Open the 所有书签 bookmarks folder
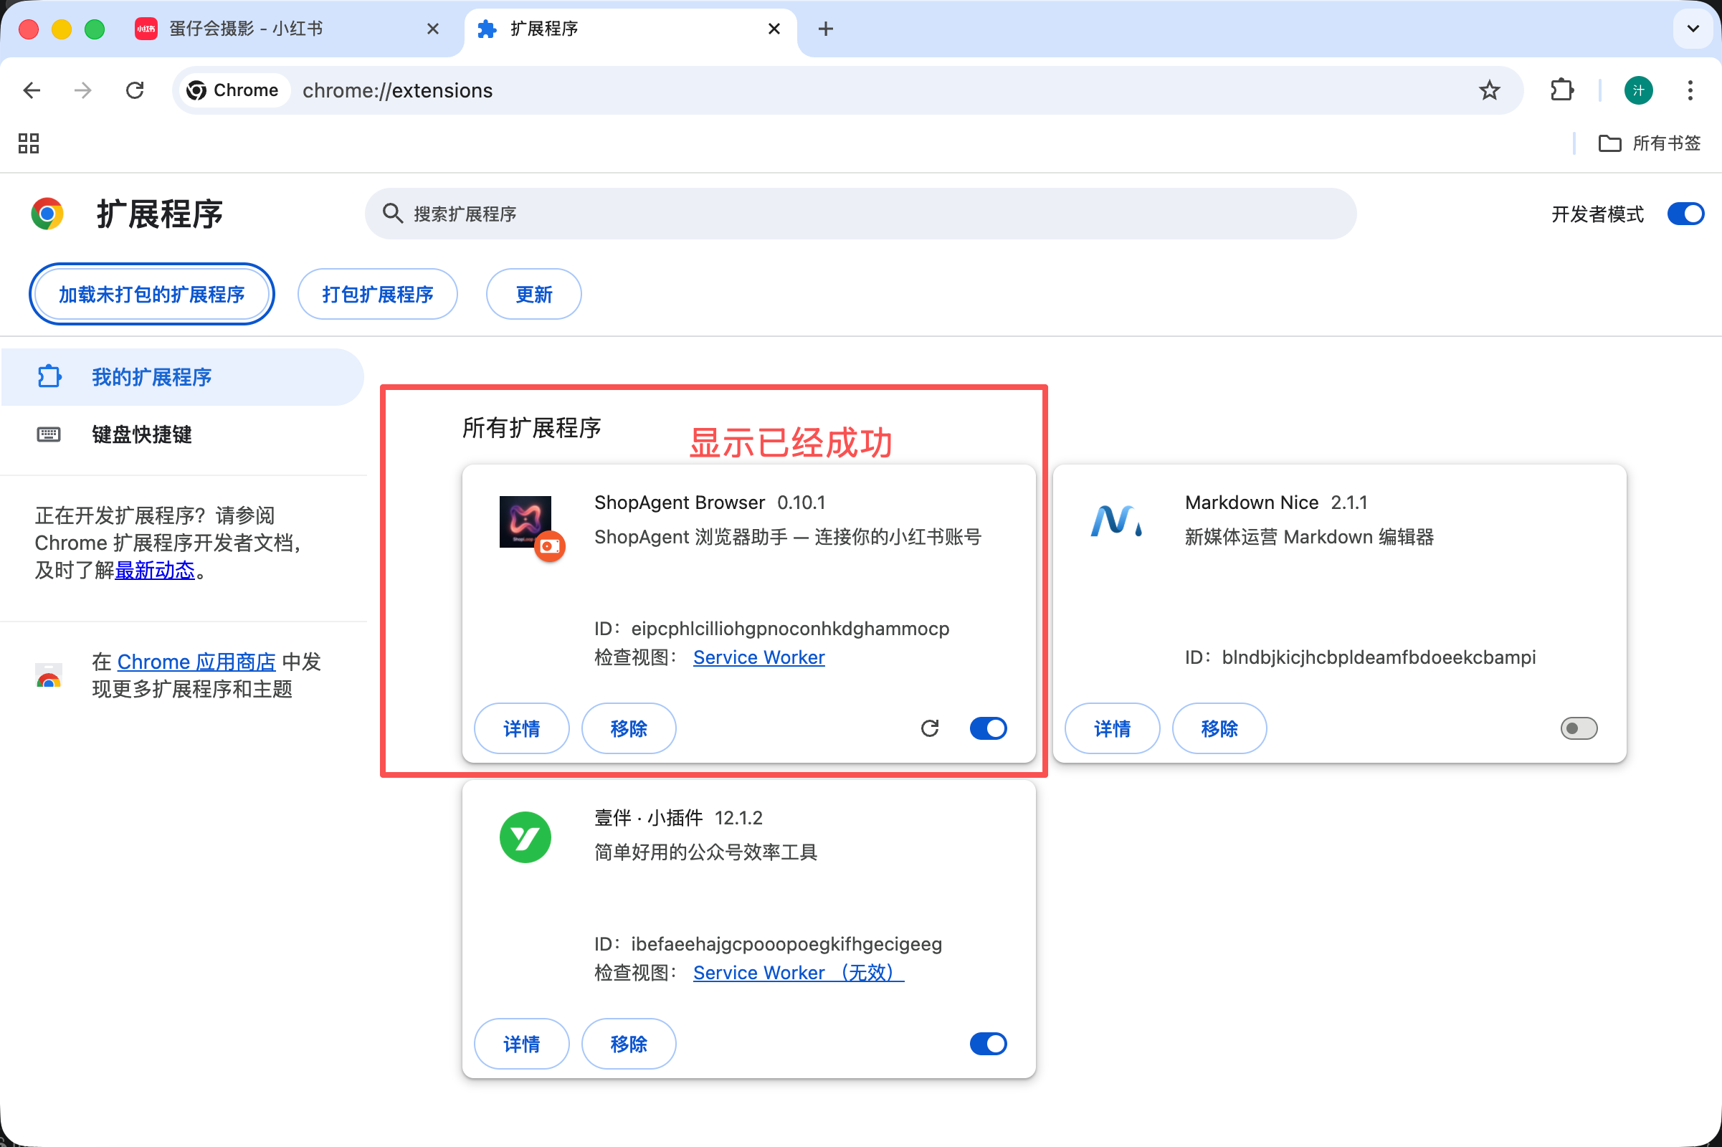Screen dimensions: 1722x1147 point(1650,143)
